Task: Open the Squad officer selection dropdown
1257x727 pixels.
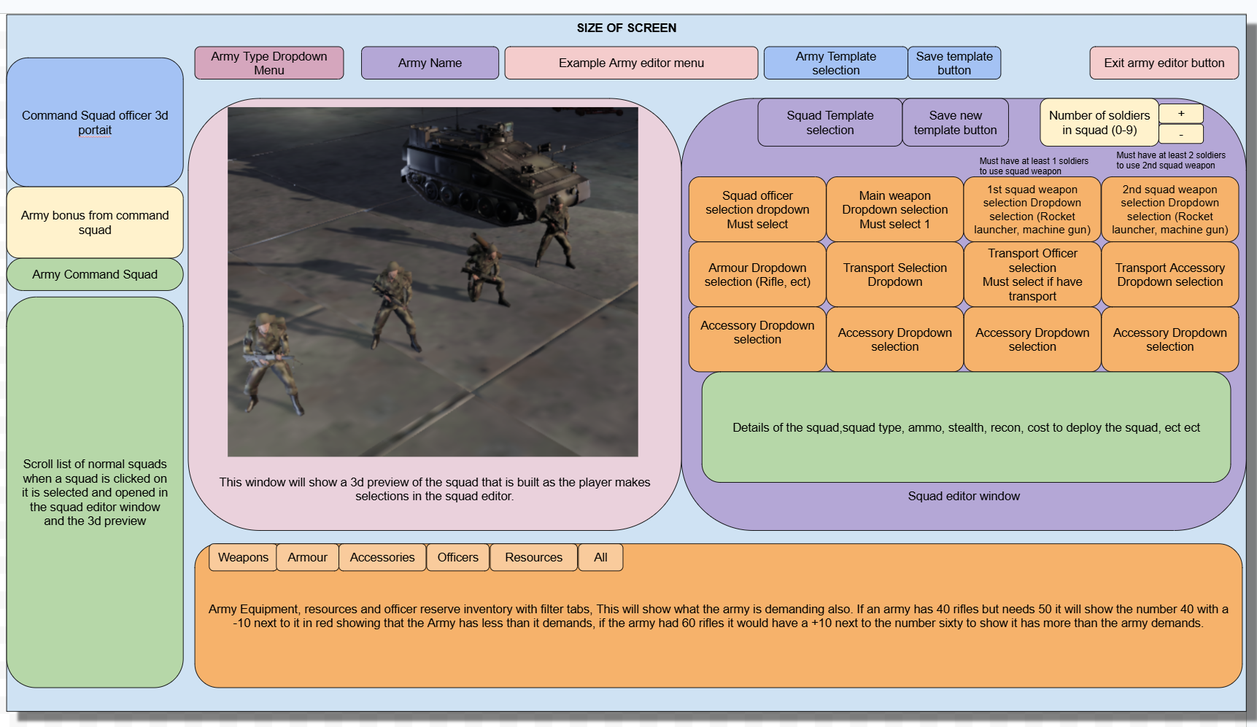Action: coord(757,209)
